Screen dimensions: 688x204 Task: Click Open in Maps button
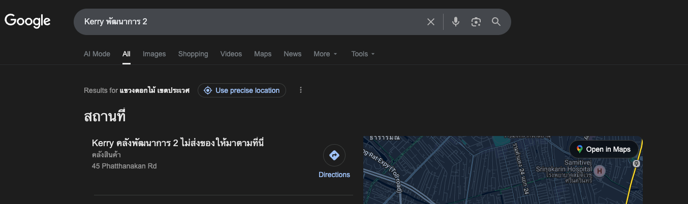604,149
